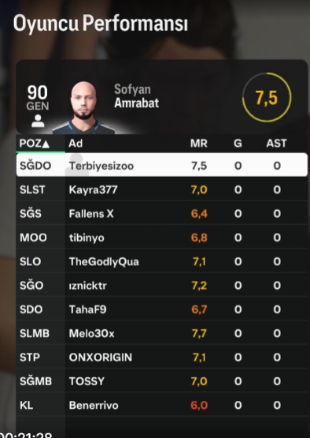310x438 pixels.
Task: Pick the ONXORIGIN player row
Action: (162, 358)
